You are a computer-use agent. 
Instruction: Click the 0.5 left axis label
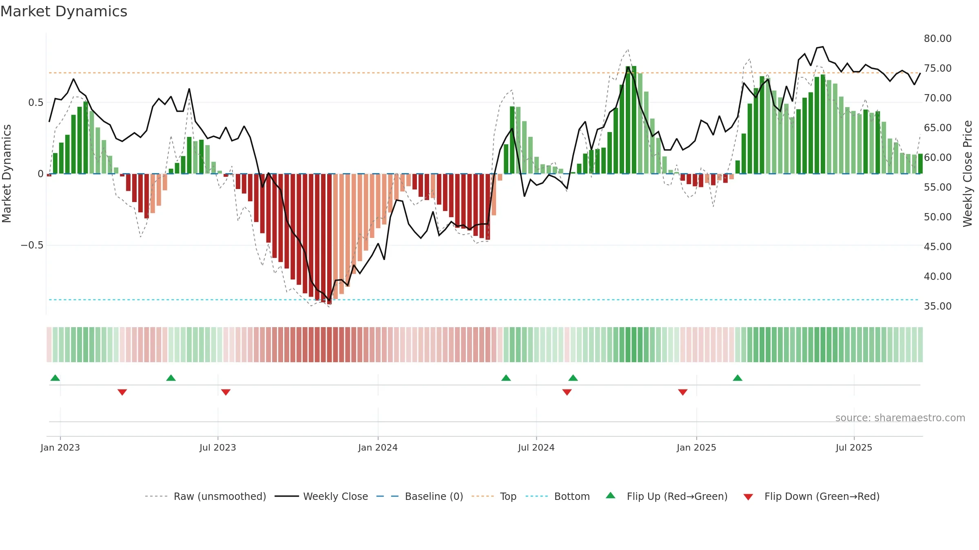[x=35, y=103]
